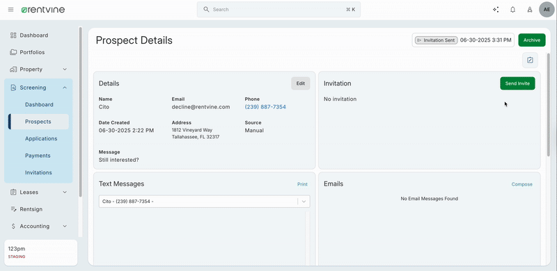Expand the Leases sidebar section

coord(65,192)
